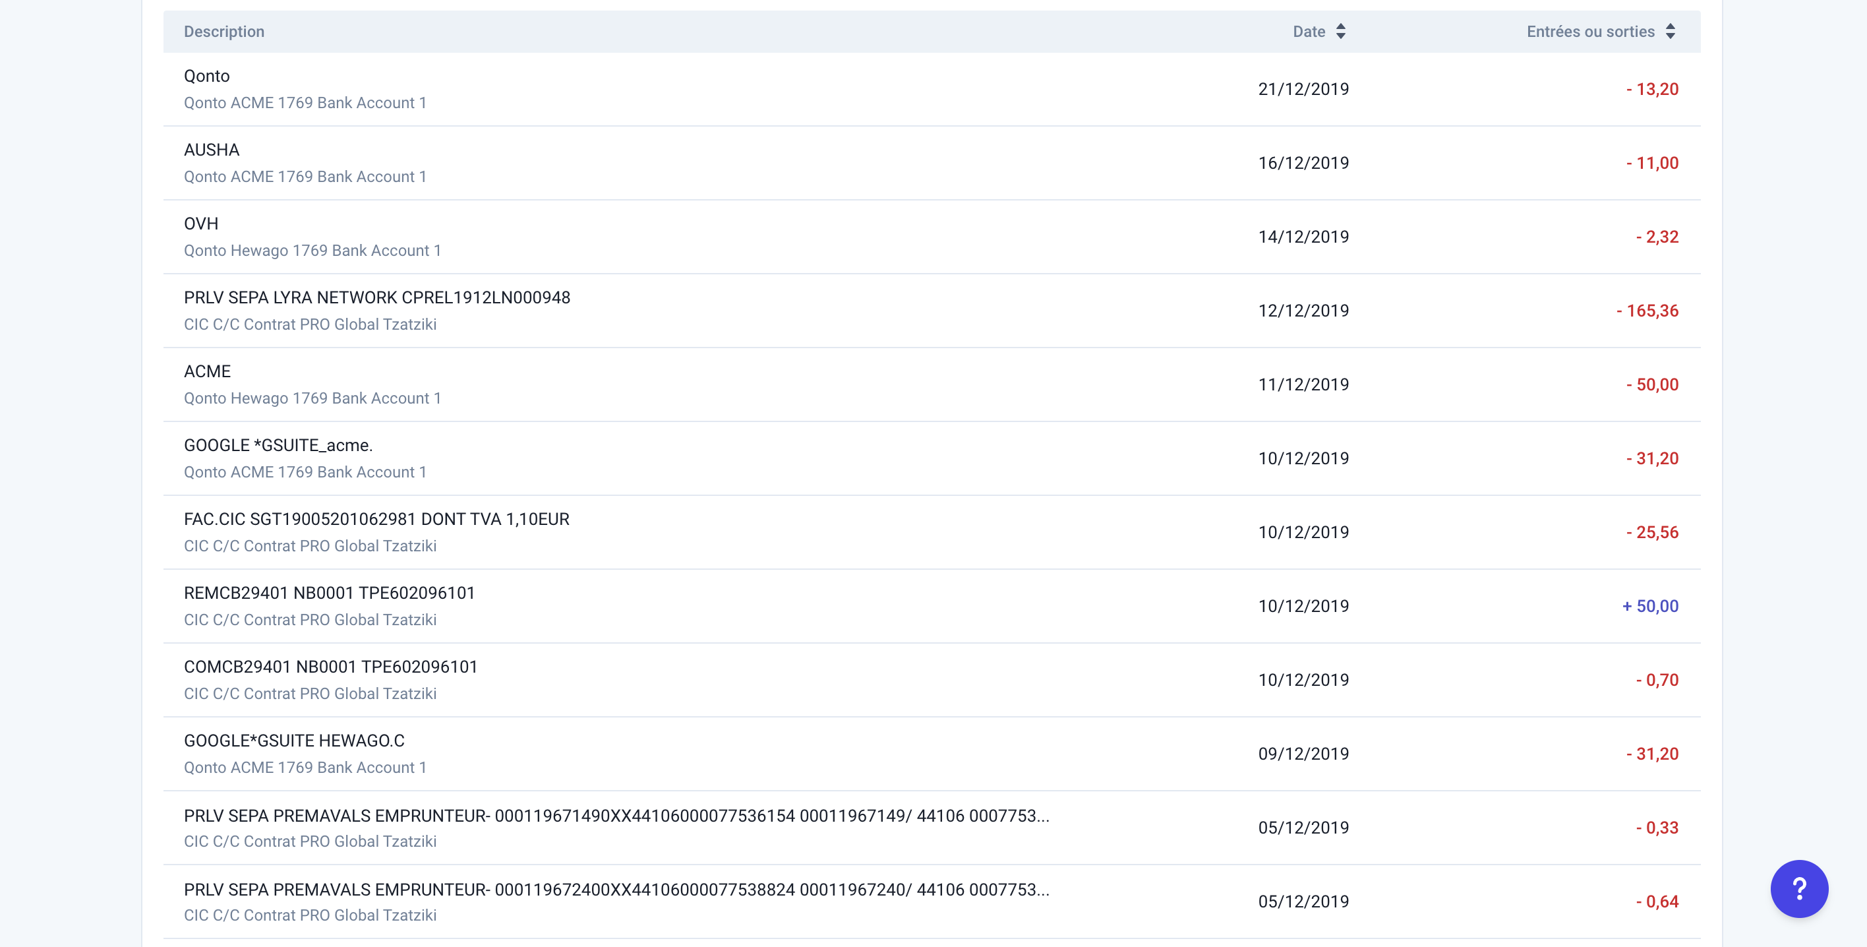Open the OVH transaction
1867x947 pixels.
[932, 237]
